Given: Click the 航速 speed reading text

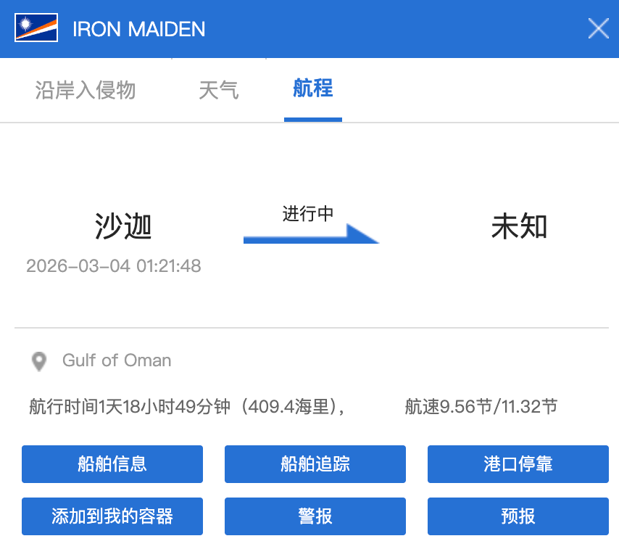Looking at the screenshot, I should pyautogui.click(x=481, y=407).
